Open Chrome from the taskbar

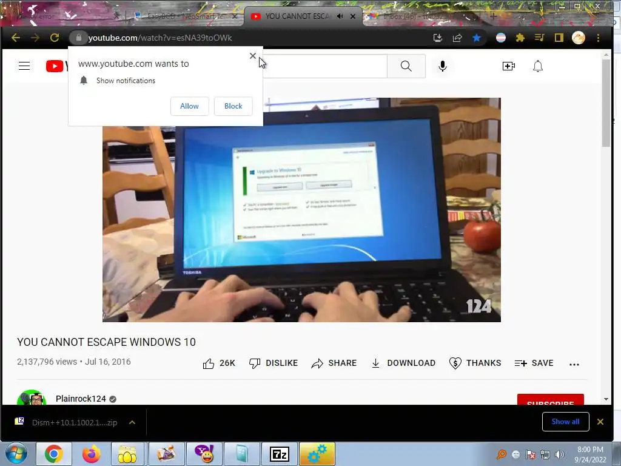(x=53, y=454)
